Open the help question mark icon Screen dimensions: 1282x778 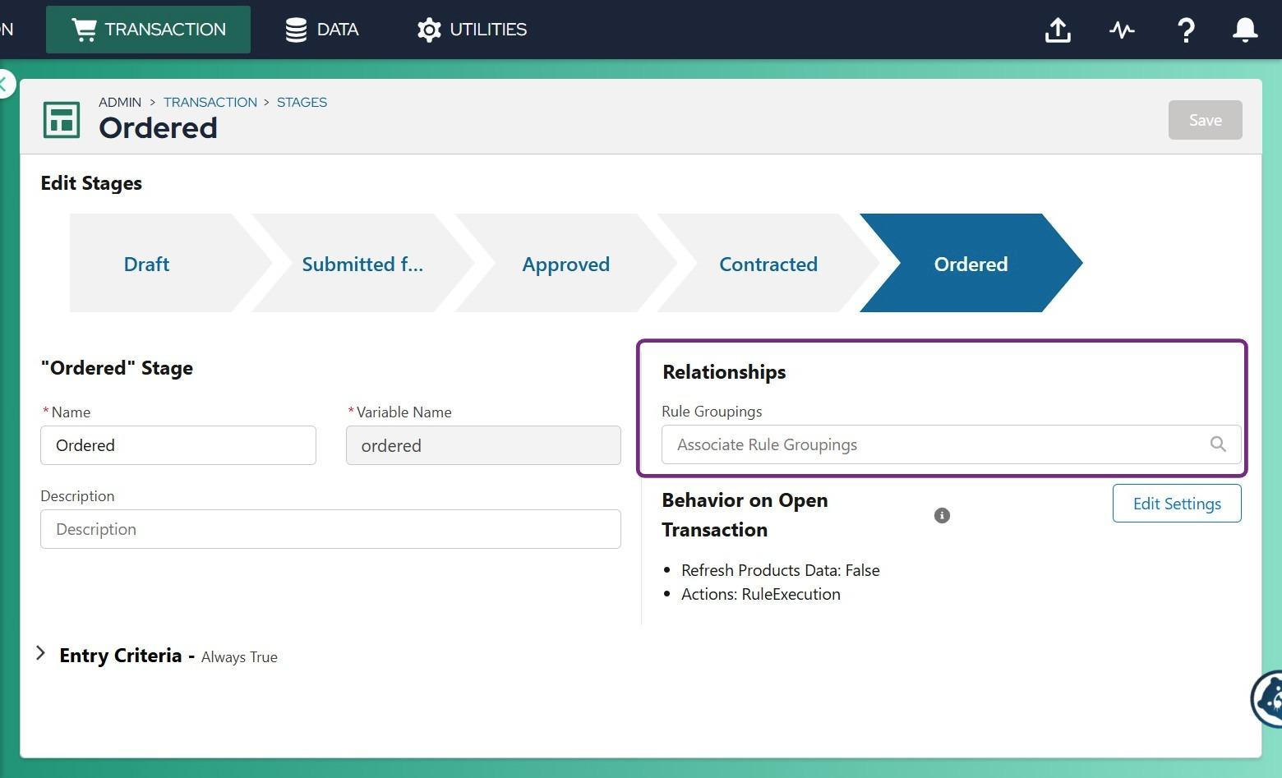pyautogui.click(x=1186, y=30)
